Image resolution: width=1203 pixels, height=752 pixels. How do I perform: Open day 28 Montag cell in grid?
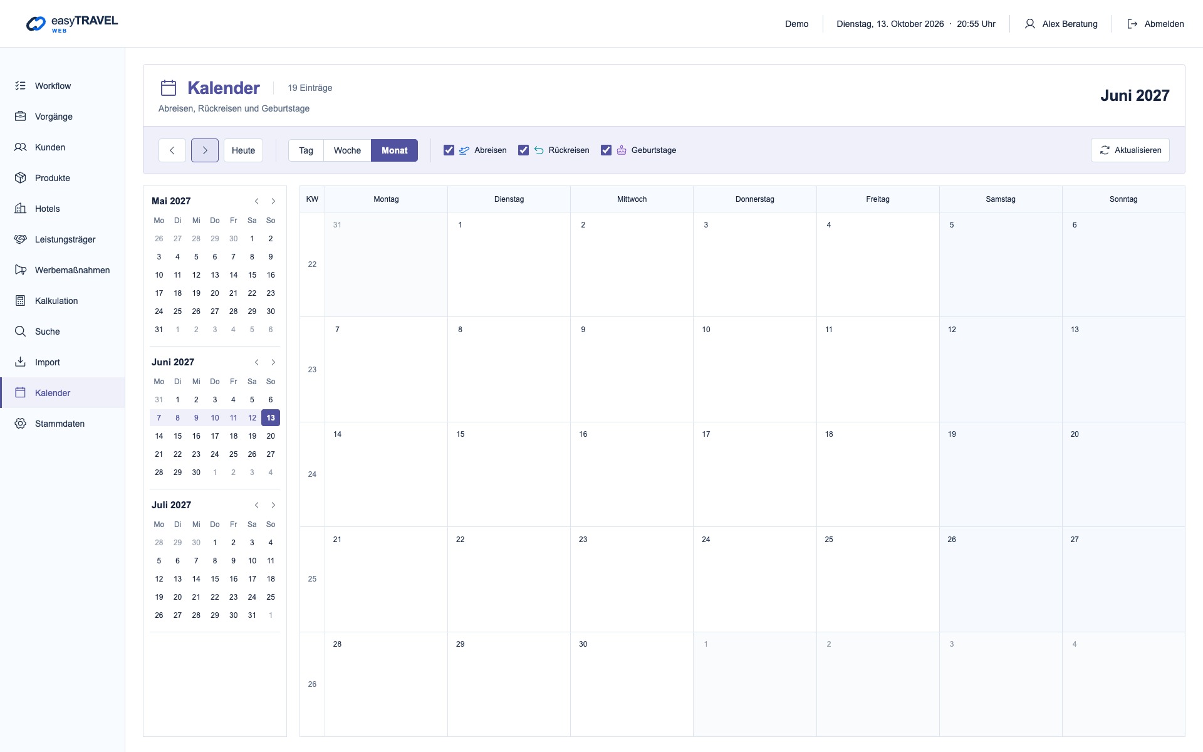tap(386, 684)
